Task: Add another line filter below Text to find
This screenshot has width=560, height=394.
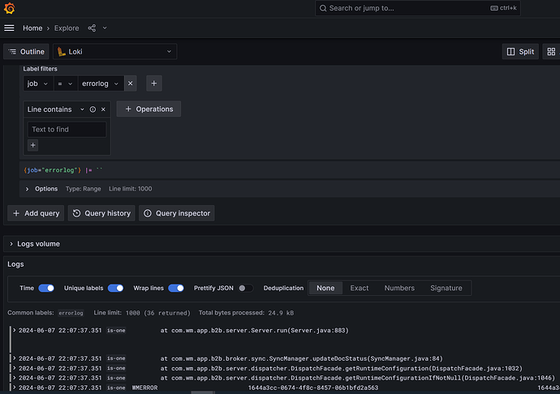Action: (x=32, y=145)
